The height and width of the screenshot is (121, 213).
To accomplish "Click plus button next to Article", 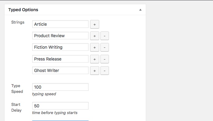I will point(94,24).
